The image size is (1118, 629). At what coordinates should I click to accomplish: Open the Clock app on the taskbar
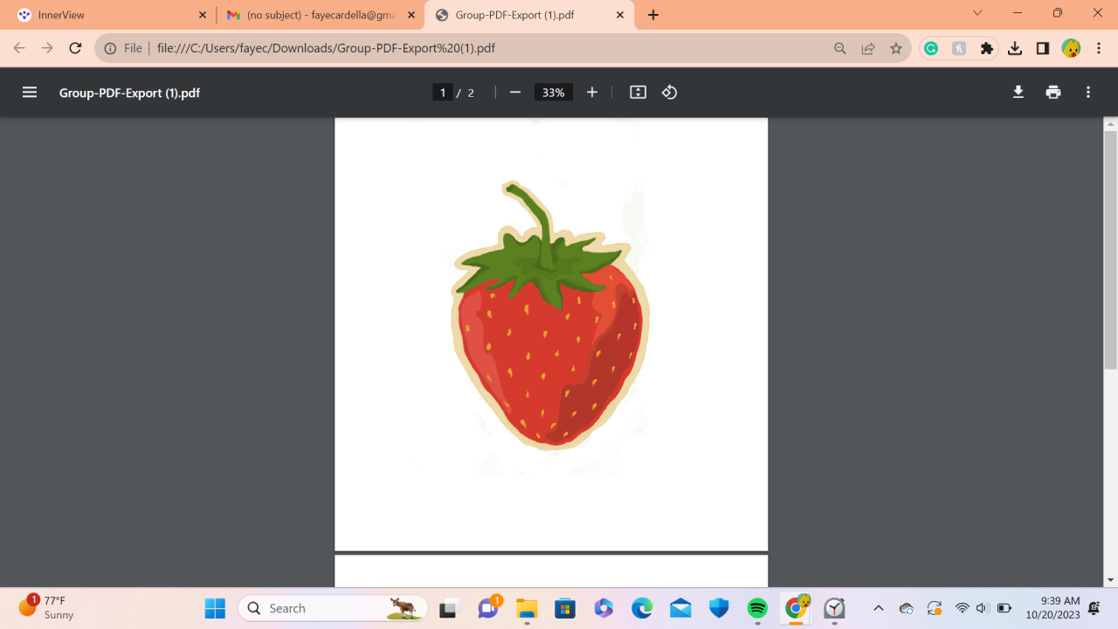[835, 608]
